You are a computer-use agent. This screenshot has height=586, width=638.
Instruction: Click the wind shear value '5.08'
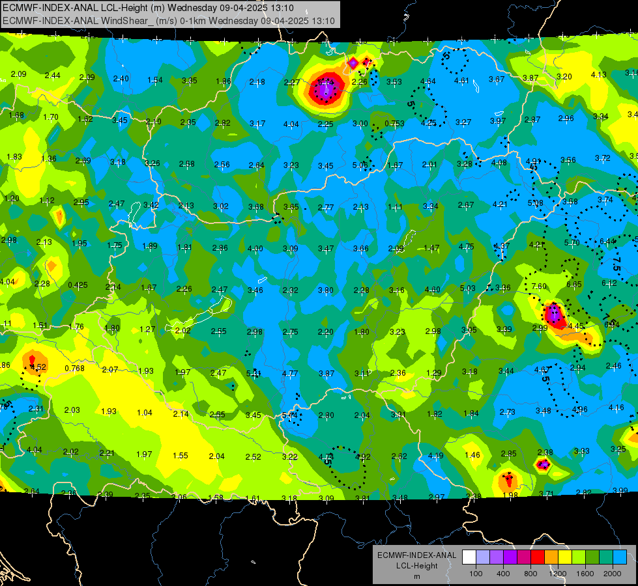tap(536, 202)
